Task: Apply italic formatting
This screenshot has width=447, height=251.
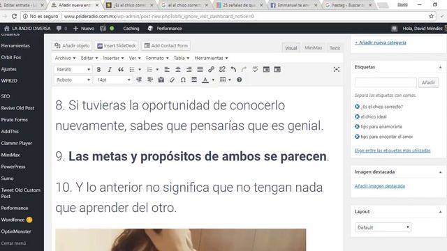Action: [110, 70]
